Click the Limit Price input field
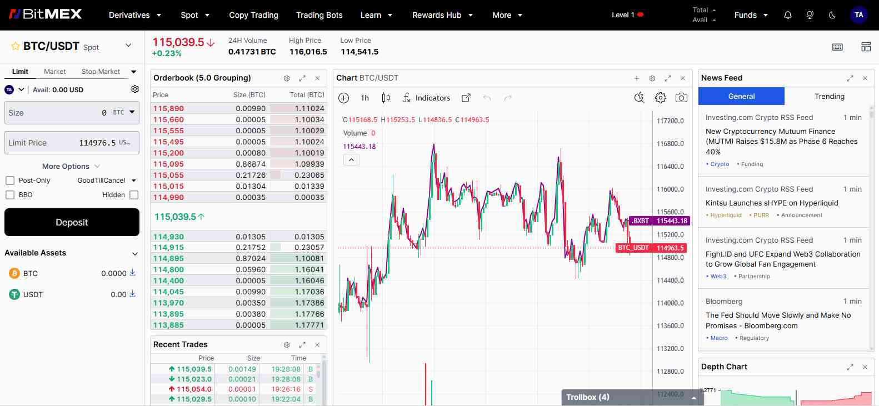 point(72,143)
